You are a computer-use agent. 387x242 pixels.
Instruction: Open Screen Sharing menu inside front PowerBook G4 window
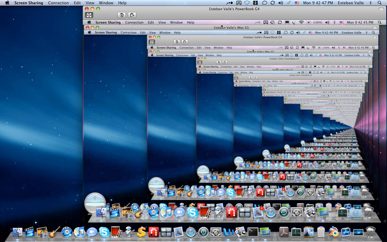108,22
